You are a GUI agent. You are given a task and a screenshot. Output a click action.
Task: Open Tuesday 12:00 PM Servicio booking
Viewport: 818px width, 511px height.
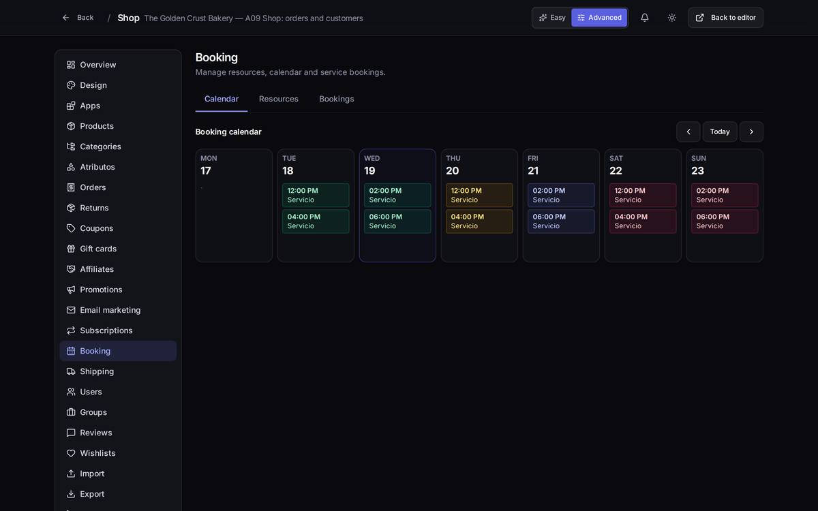pyautogui.click(x=316, y=195)
